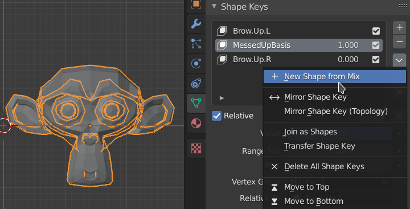Choose Mirror Shape Key

(x=335, y=97)
